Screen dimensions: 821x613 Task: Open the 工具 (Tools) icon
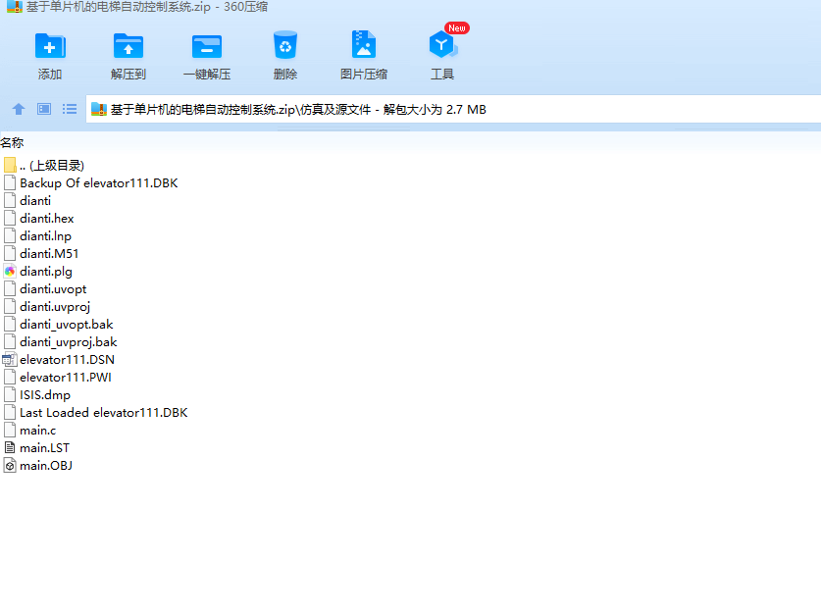click(442, 44)
